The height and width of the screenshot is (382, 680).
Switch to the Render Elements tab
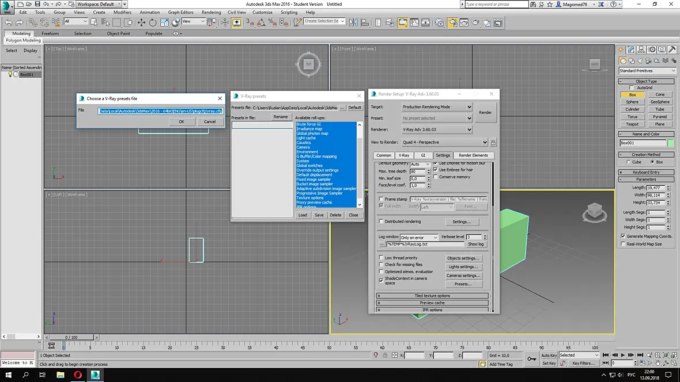coord(473,155)
